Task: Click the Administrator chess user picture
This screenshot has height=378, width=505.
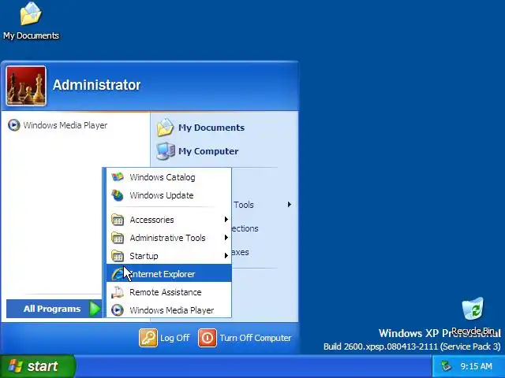Action: [26, 86]
